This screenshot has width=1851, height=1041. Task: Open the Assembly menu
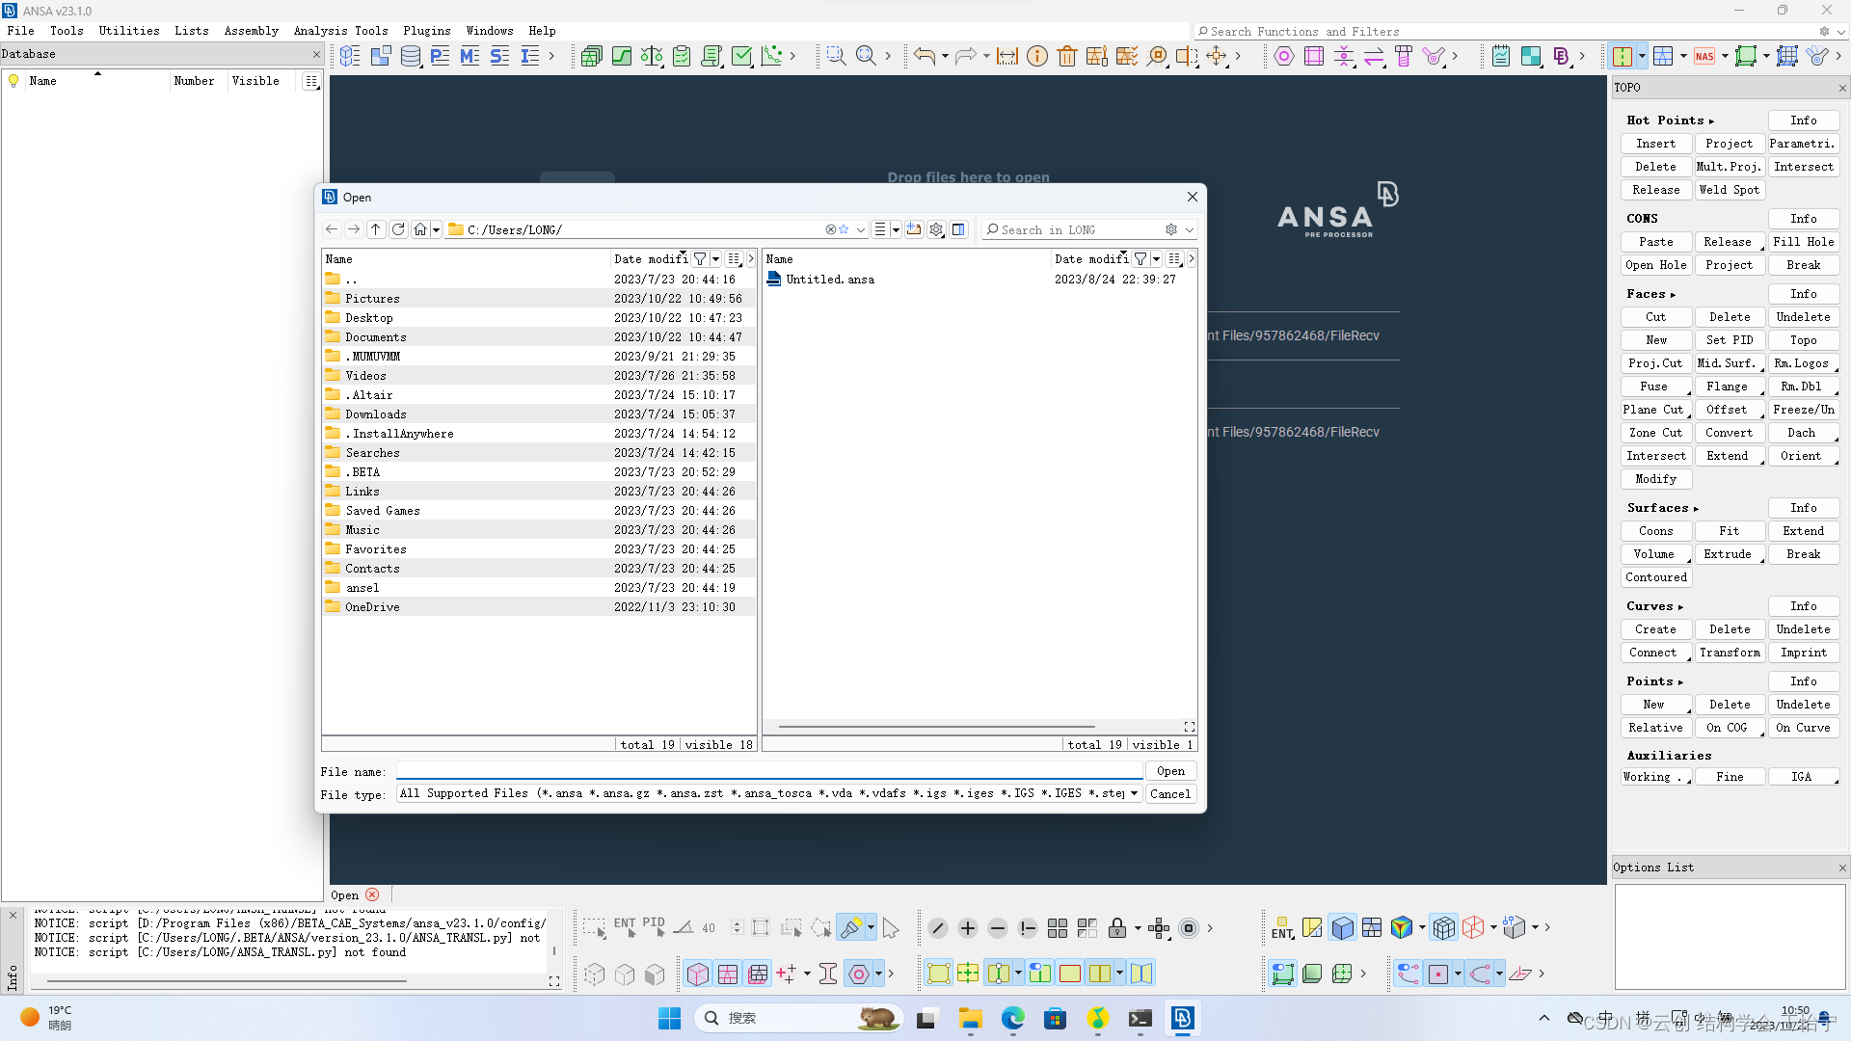click(251, 30)
